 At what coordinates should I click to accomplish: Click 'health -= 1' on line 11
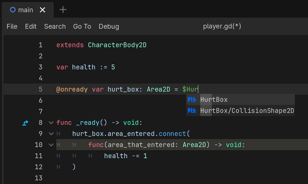point(126,156)
